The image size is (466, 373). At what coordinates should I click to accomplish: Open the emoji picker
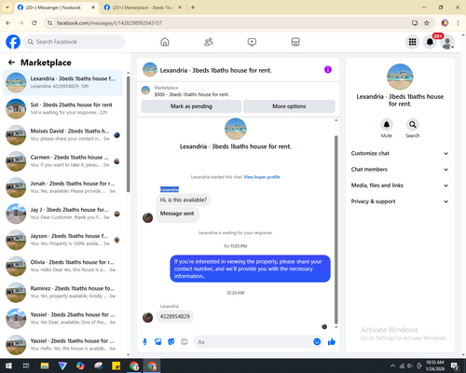[x=317, y=342]
